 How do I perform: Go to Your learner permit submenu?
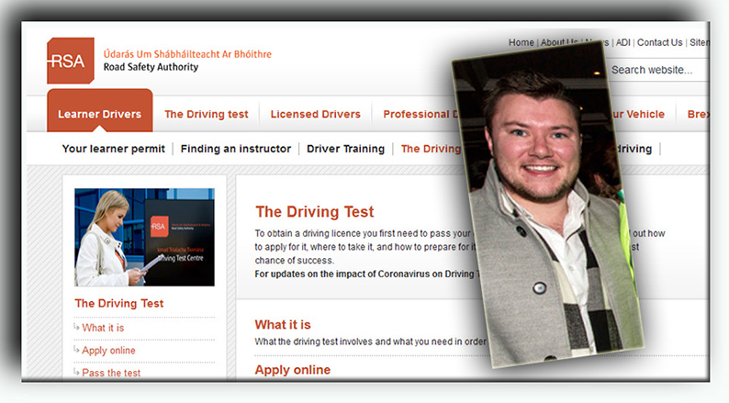click(x=114, y=149)
